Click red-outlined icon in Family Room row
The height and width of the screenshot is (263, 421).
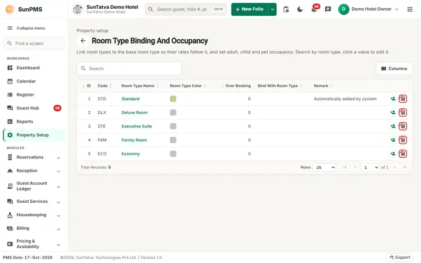tap(403, 140)
